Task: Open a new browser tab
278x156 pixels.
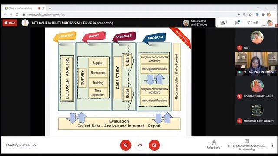Action: 50,8
